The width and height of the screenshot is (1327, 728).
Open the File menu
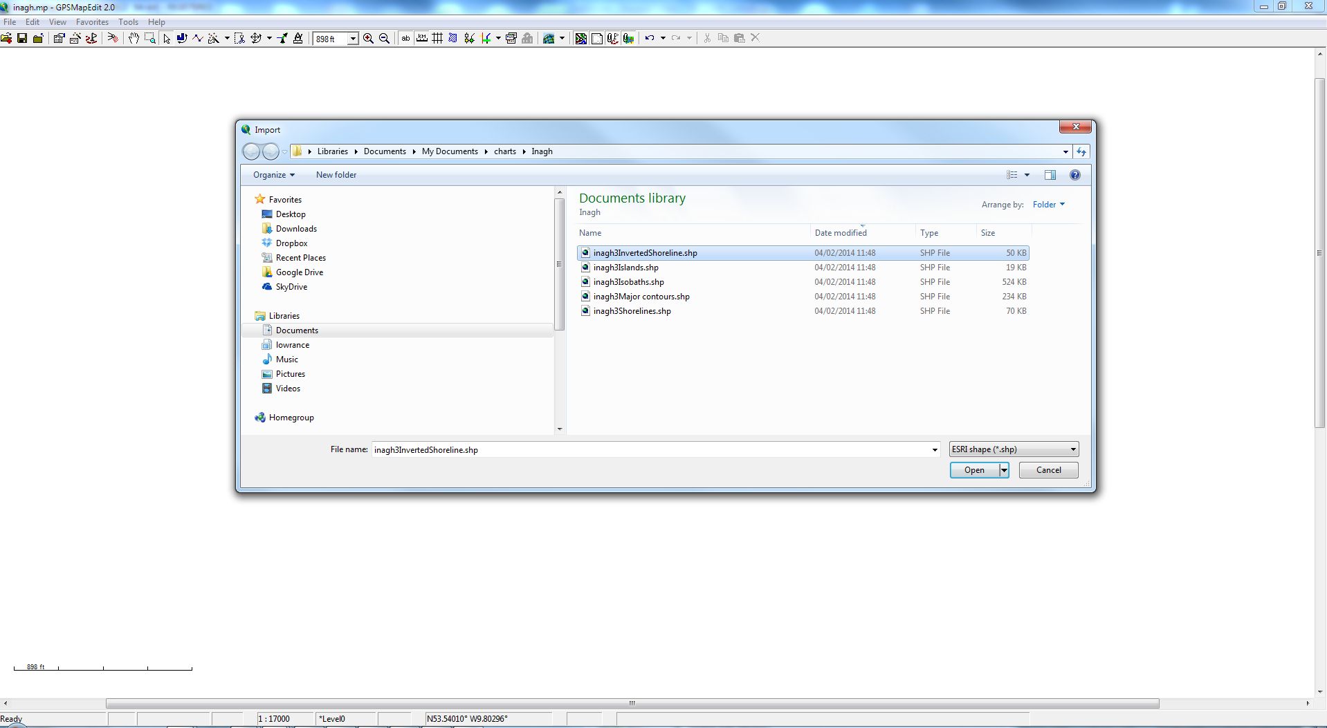point(10,22)
